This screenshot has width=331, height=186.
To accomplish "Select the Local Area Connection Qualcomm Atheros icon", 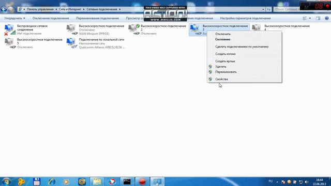I will click(72, 43).
